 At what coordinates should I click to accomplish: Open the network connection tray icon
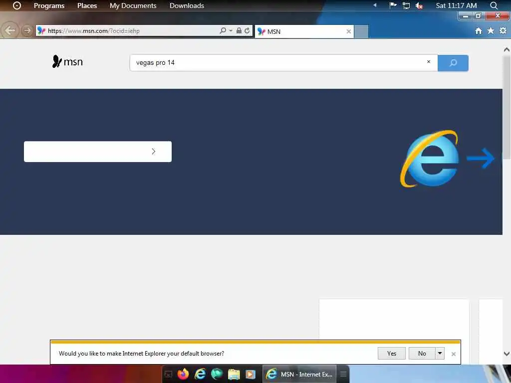pyautogui.click(x=406, y=5)
